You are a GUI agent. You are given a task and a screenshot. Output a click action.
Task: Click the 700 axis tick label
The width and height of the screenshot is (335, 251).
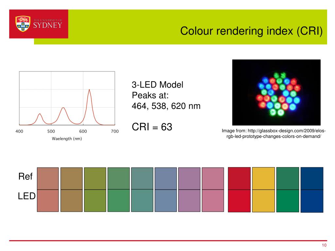[x=115, y=131]
